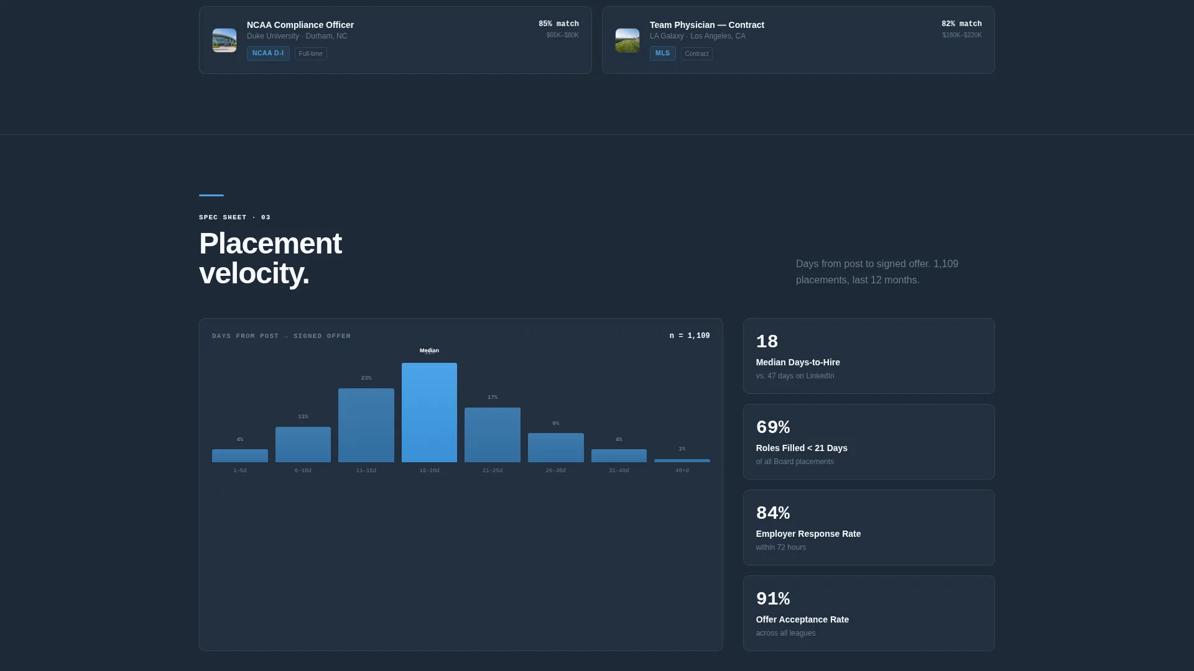The image size is (1194, 671).
Task: Click the Median label above the chart
Action: 429,350
